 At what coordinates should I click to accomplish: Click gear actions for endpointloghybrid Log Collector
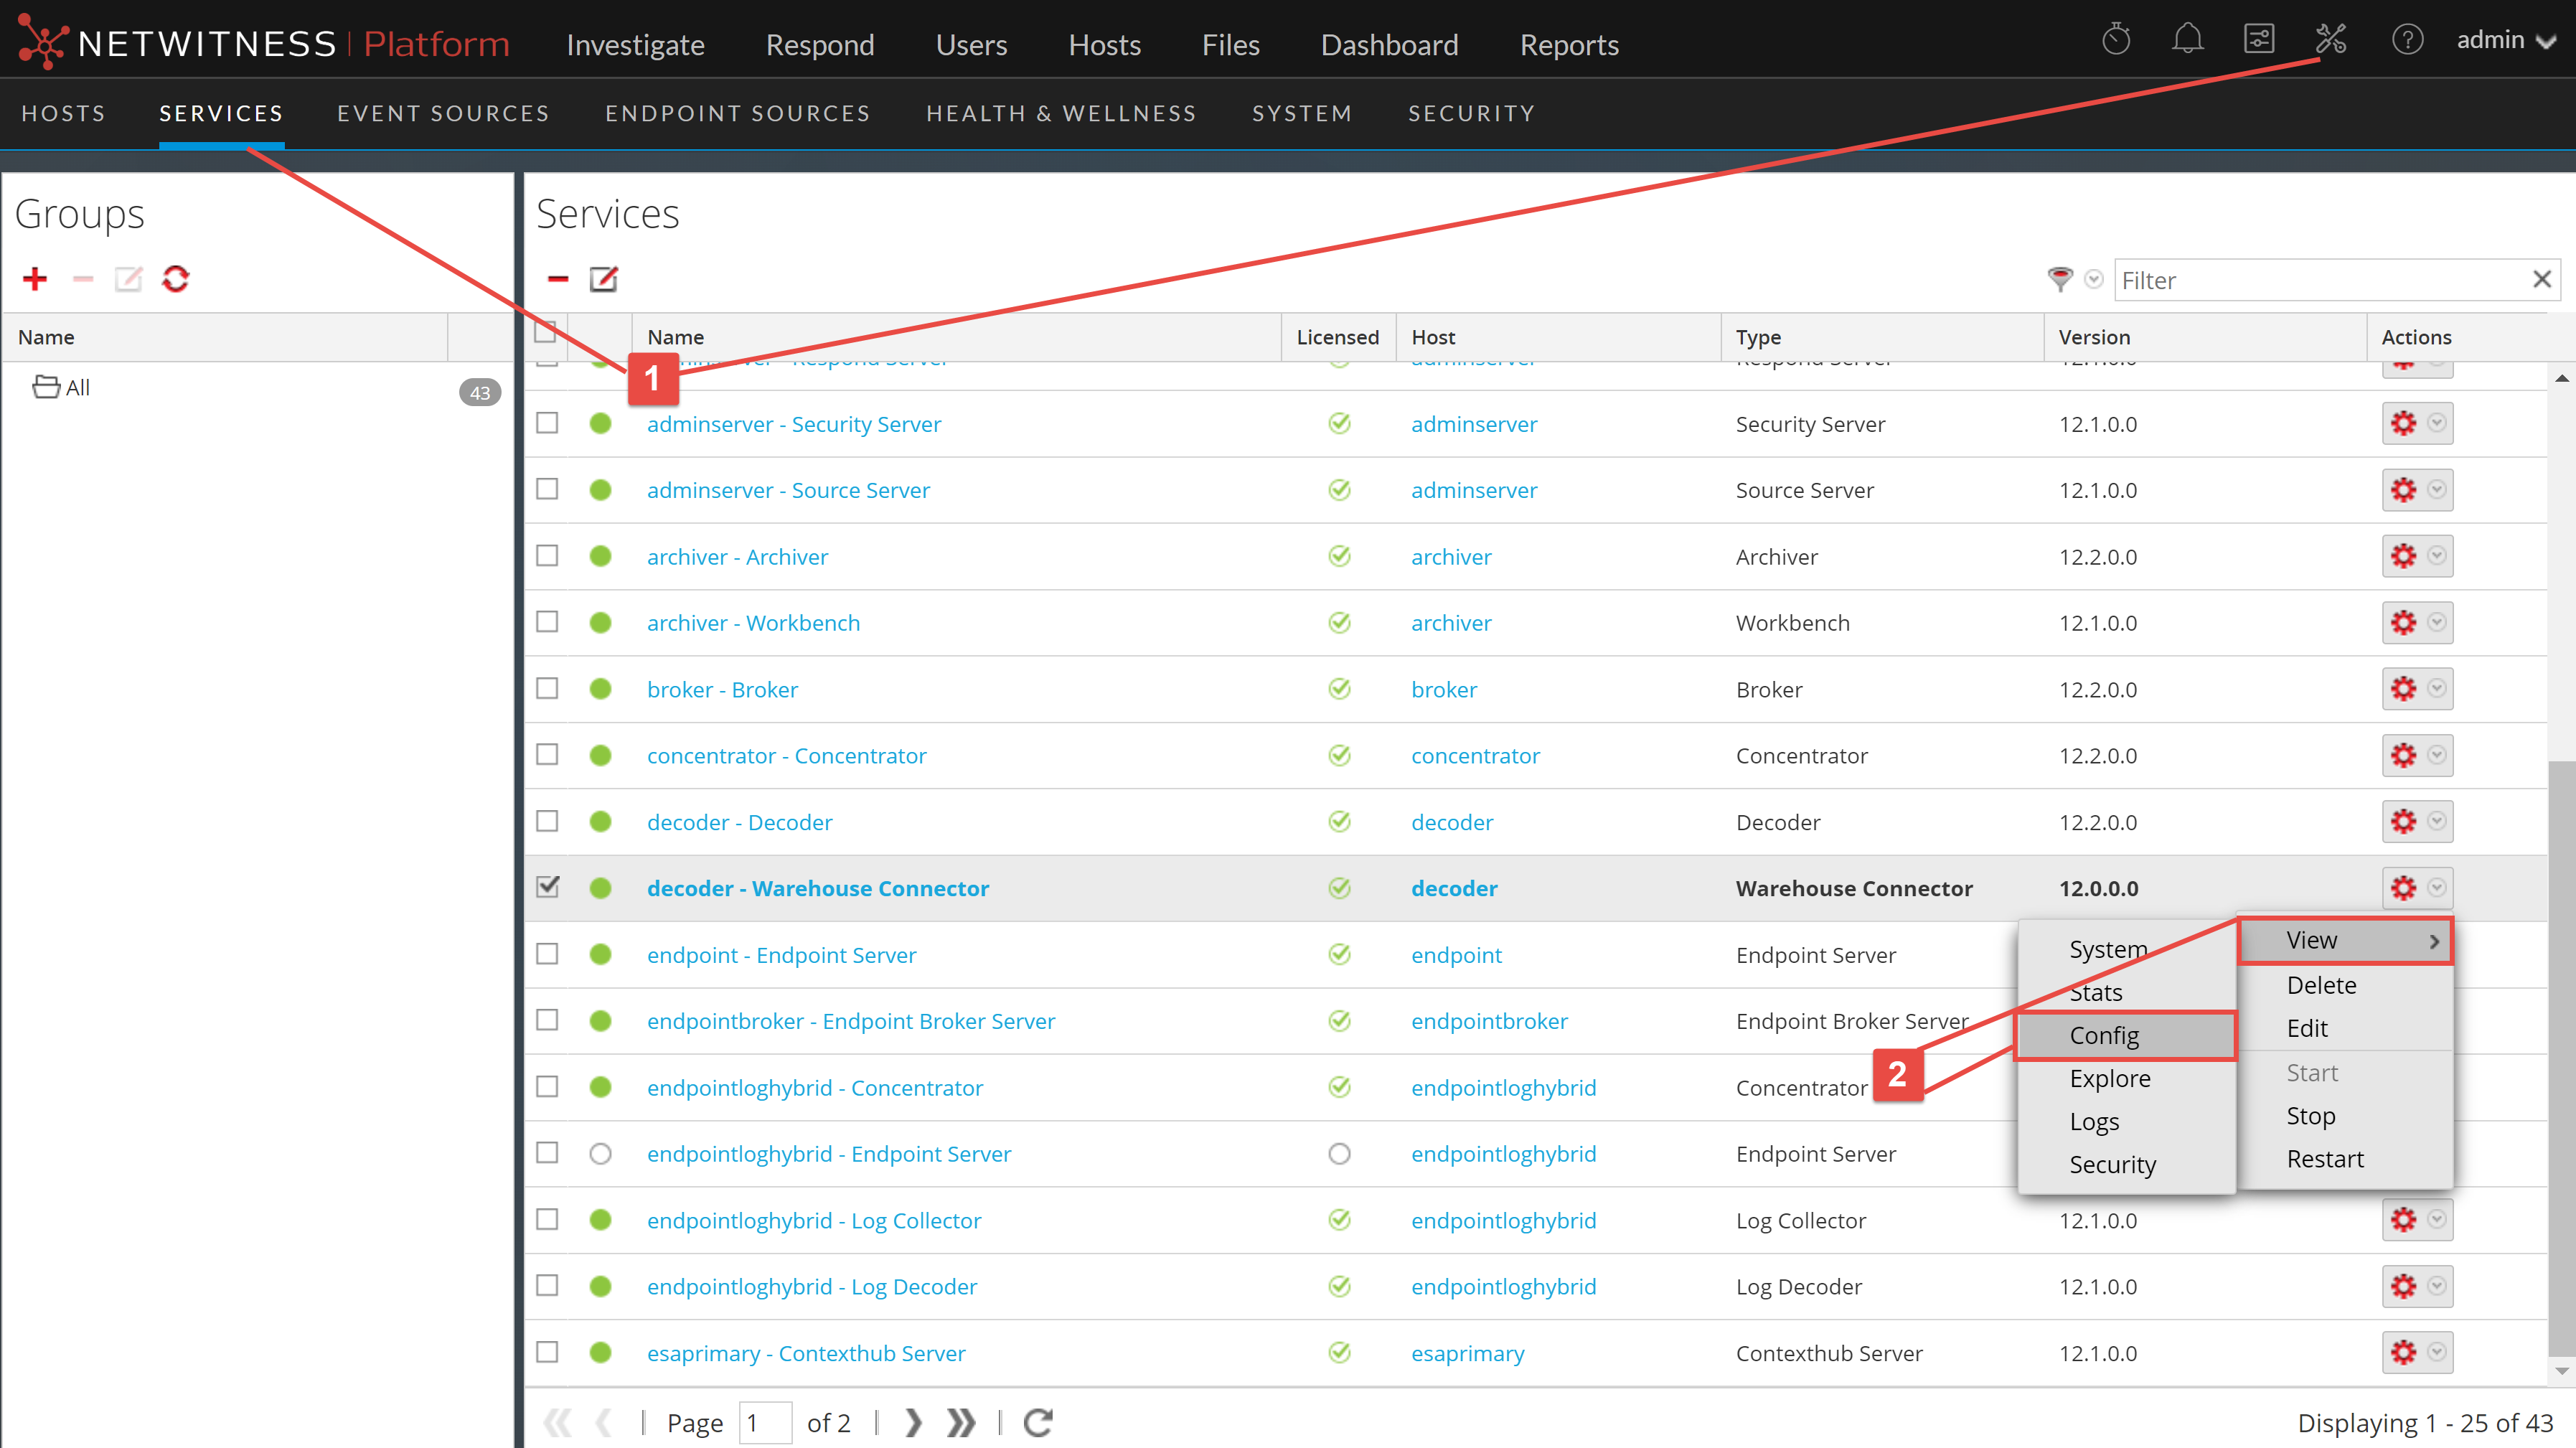click(x=2403, y=1219)
